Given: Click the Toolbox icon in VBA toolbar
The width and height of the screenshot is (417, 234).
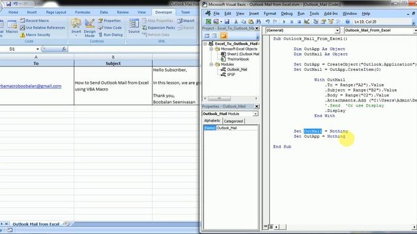Looking at the screenshot, I should click(x=338, y=21).
